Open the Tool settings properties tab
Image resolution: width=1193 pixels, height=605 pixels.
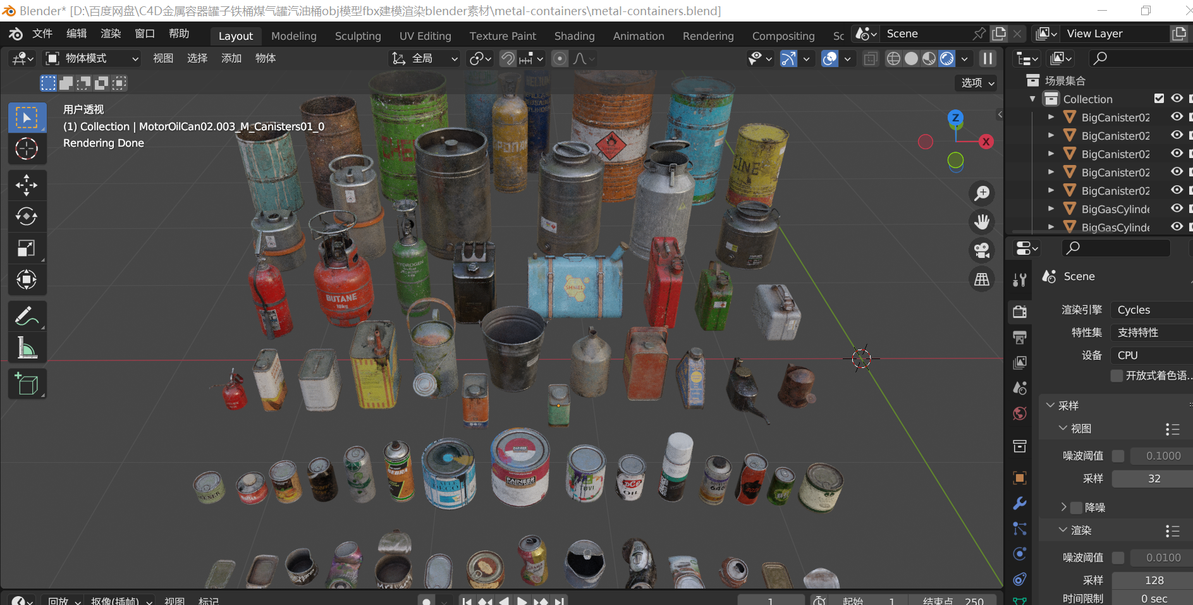pyautogui.click(x=1019, y=279)
